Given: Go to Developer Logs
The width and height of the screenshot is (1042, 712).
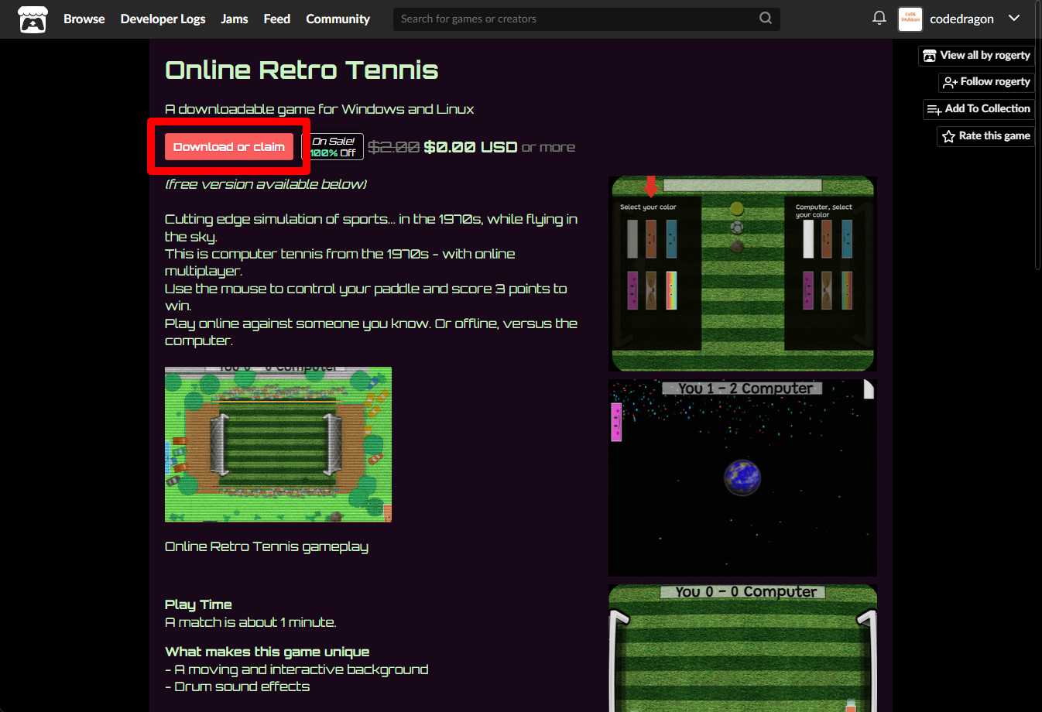Looking at the screenshot, I should click(163, 19).
